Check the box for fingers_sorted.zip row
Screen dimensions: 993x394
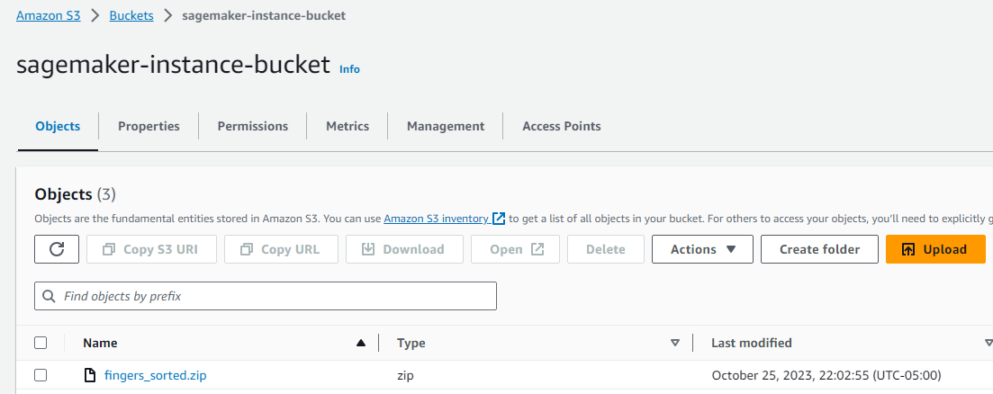41,376
